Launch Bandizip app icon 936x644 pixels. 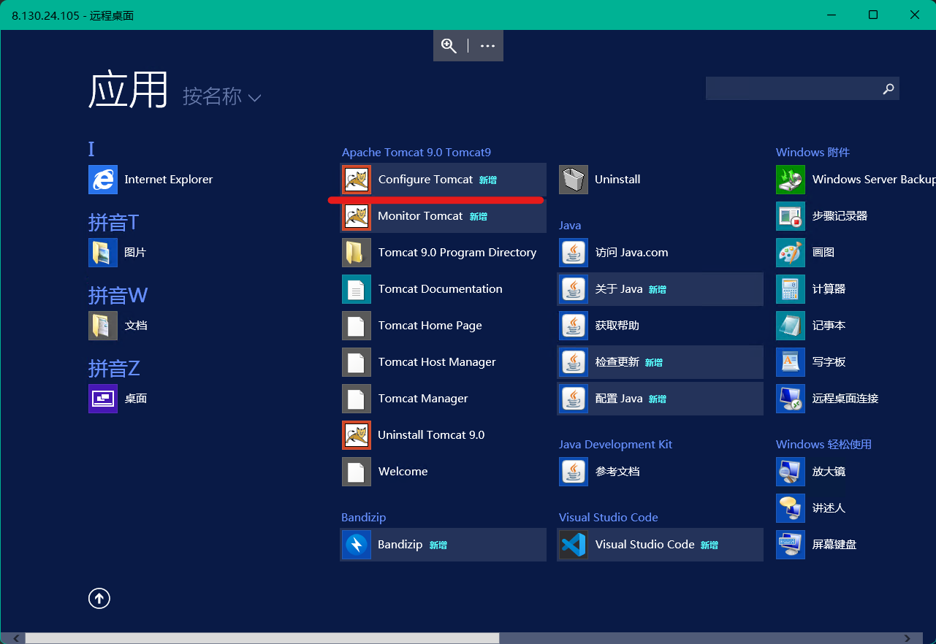[x=357, y=545]
